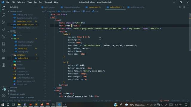This screenshot has height=107, width=191.
Task: Open CONTRIBUTING.md in file tree
Action: [25, 78]
